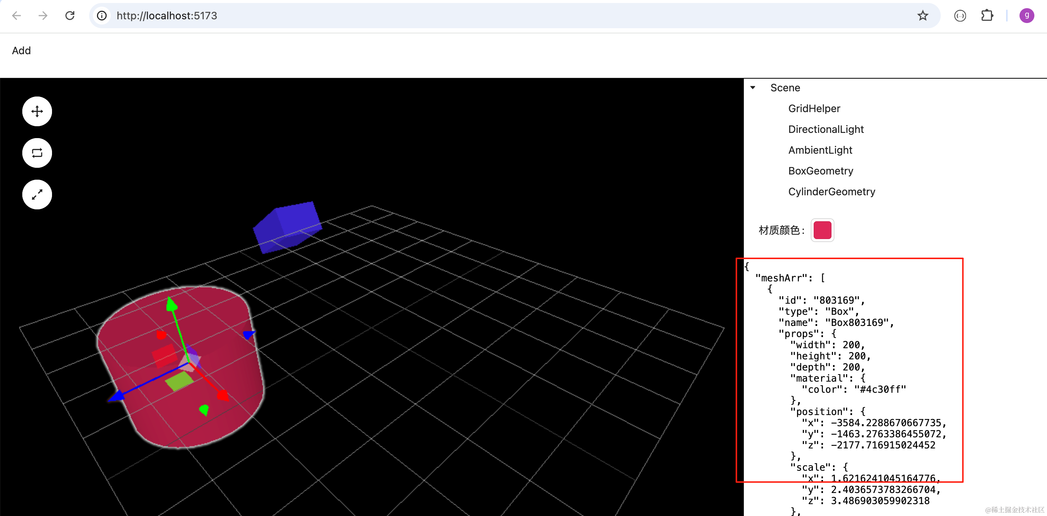Bookmark this page with the star

923,16
